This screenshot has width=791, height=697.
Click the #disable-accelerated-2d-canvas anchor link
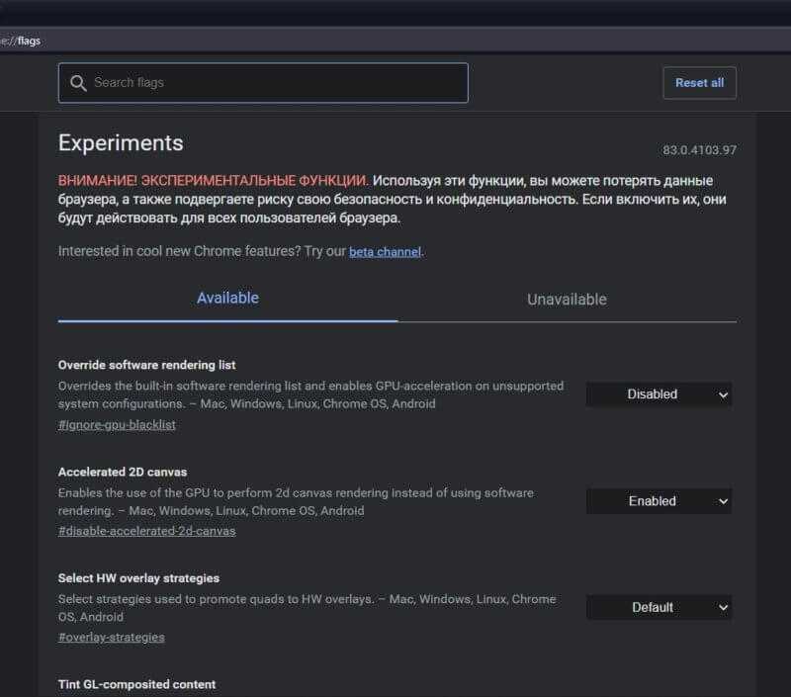[x=146, y=531]
